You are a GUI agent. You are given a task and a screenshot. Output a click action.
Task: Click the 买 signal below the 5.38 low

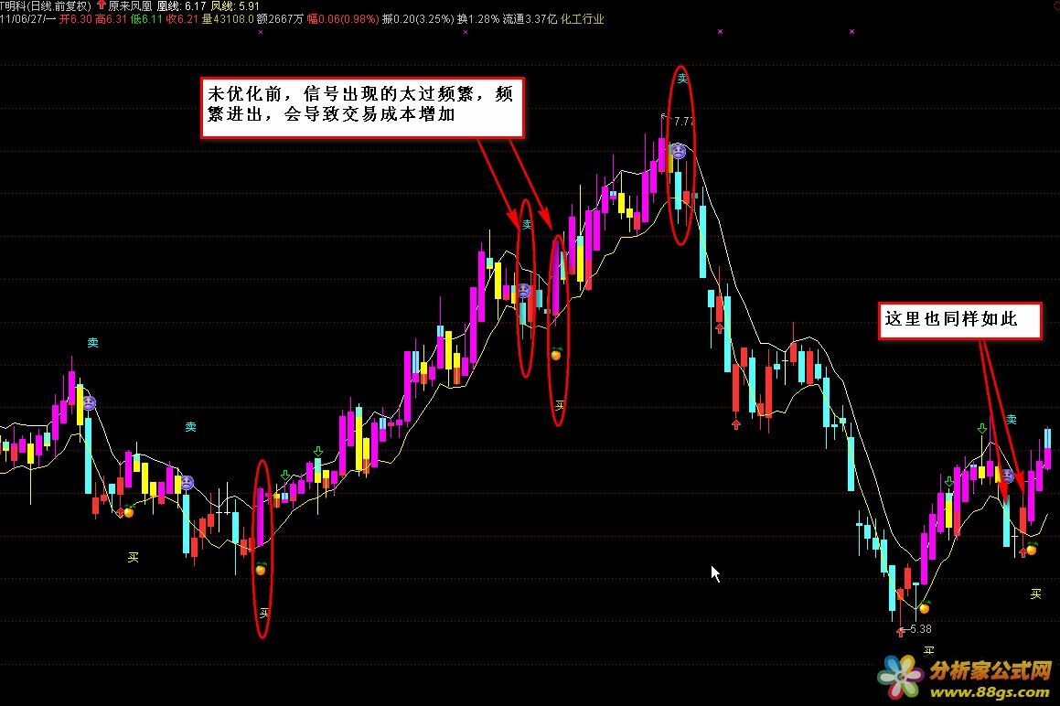929,650
